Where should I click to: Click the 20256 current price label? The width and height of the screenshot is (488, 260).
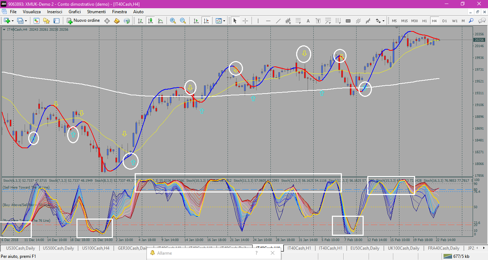[479, 40]
